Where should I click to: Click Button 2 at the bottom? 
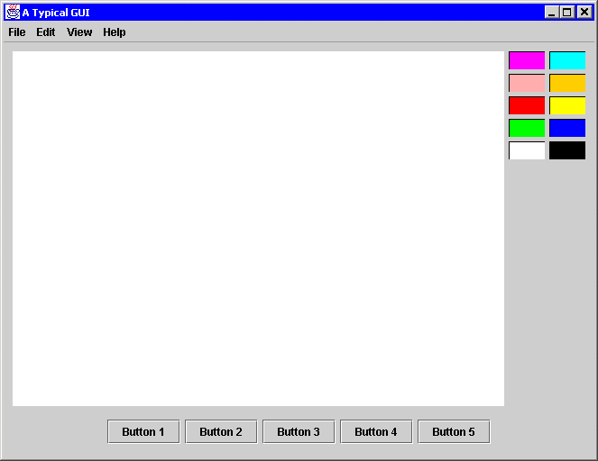(221, 432)
